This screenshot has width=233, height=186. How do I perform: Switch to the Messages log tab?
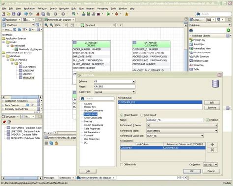click(49, 178)
